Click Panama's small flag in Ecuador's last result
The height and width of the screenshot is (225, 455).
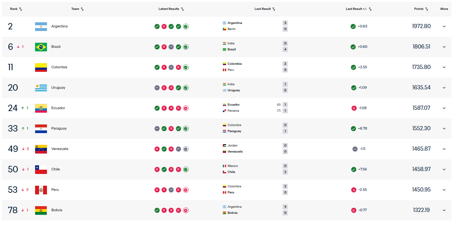224,111
